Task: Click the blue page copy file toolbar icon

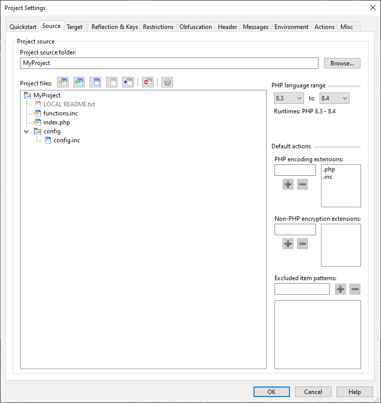Action: tap(95, 82)
